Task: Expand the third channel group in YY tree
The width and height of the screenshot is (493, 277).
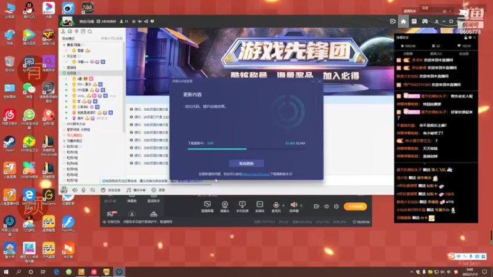Action: point(65,68)
